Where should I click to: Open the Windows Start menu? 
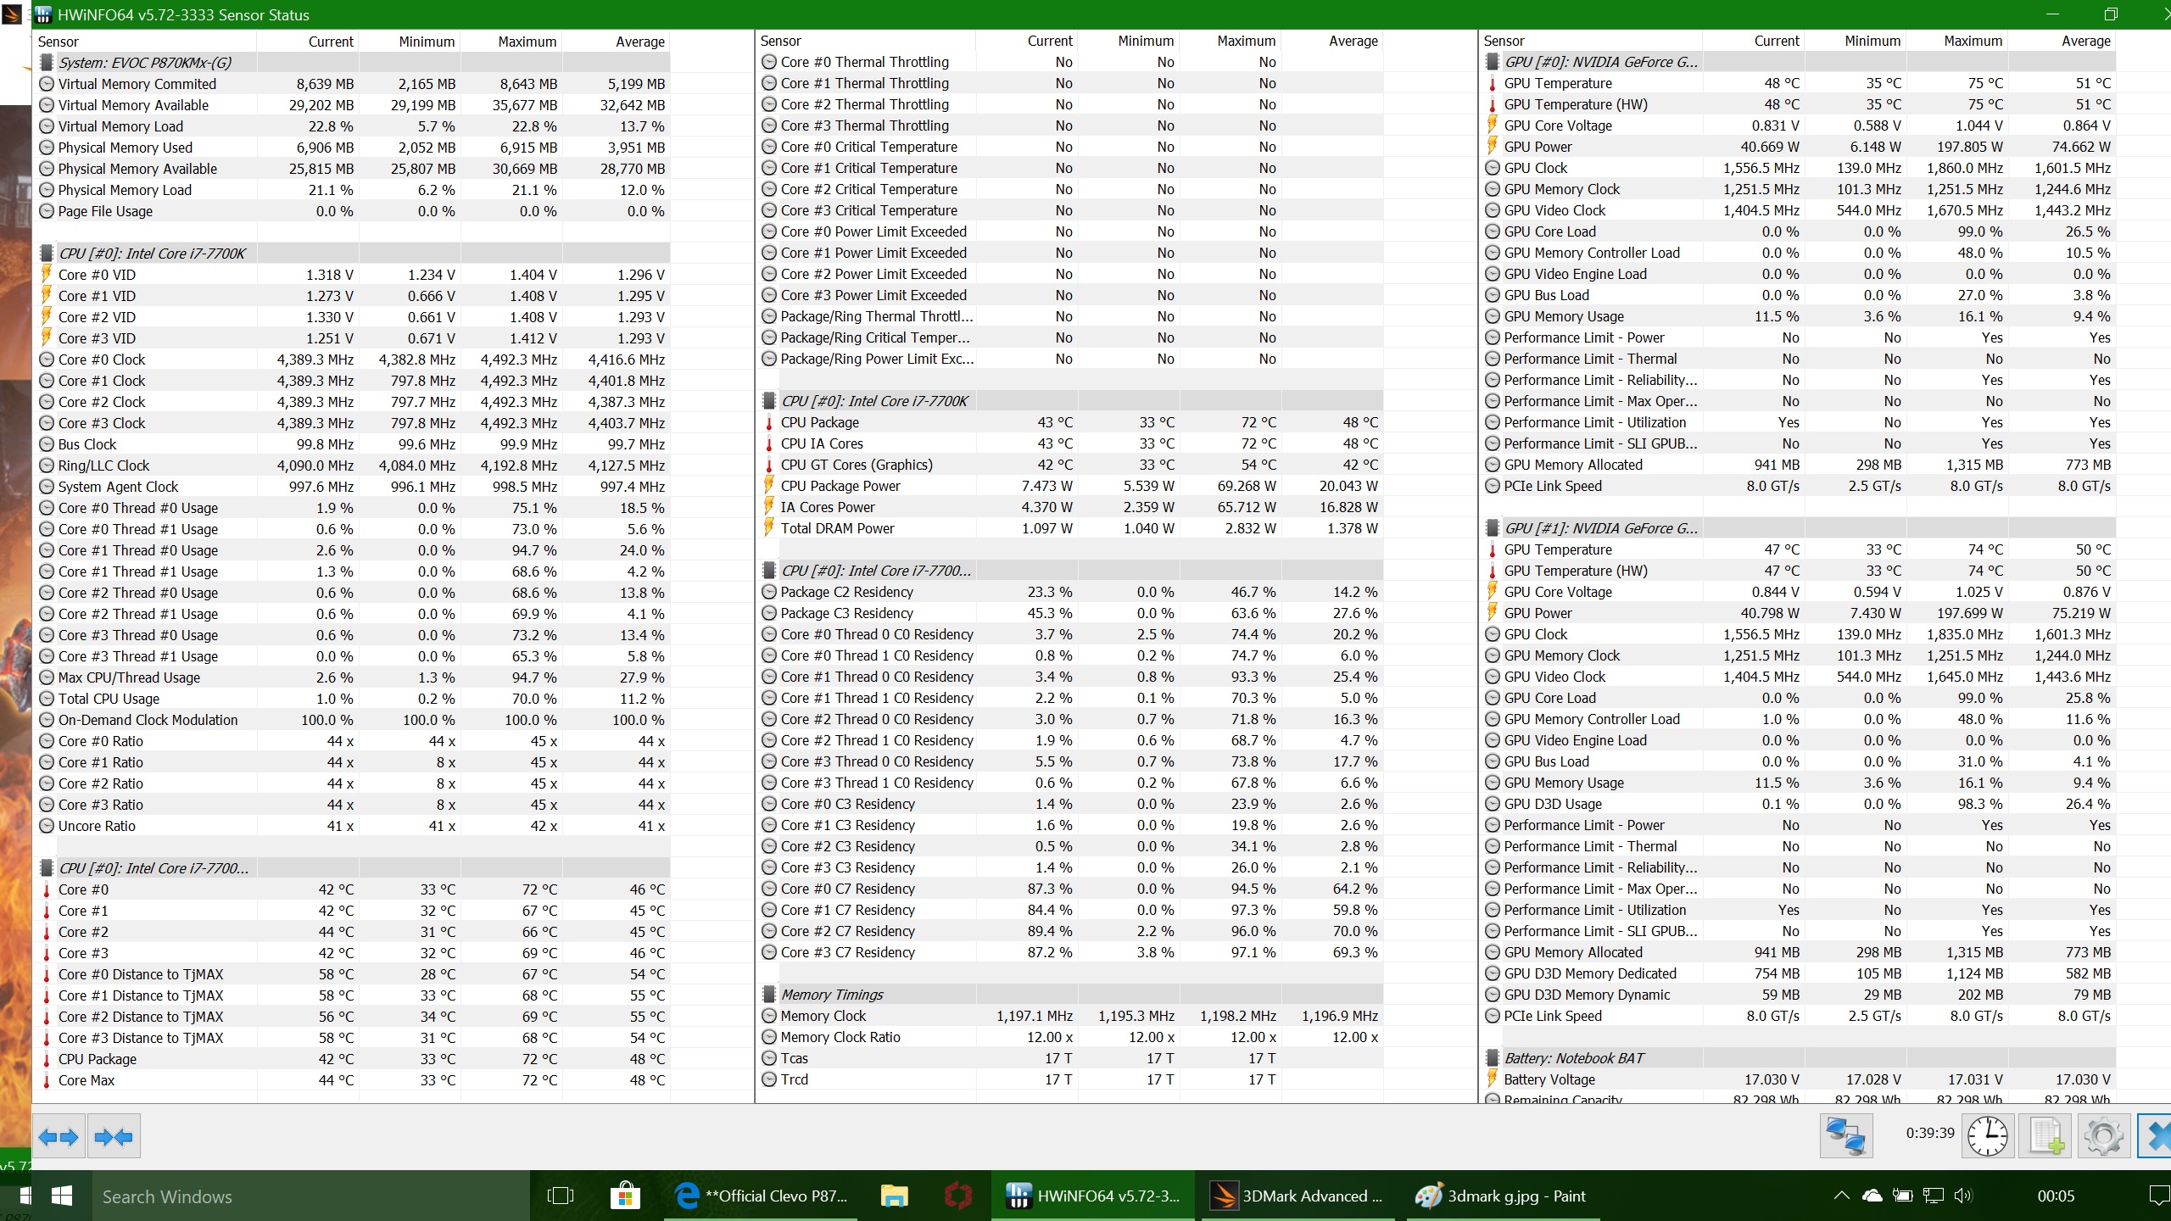click(x=61, y=1196)
